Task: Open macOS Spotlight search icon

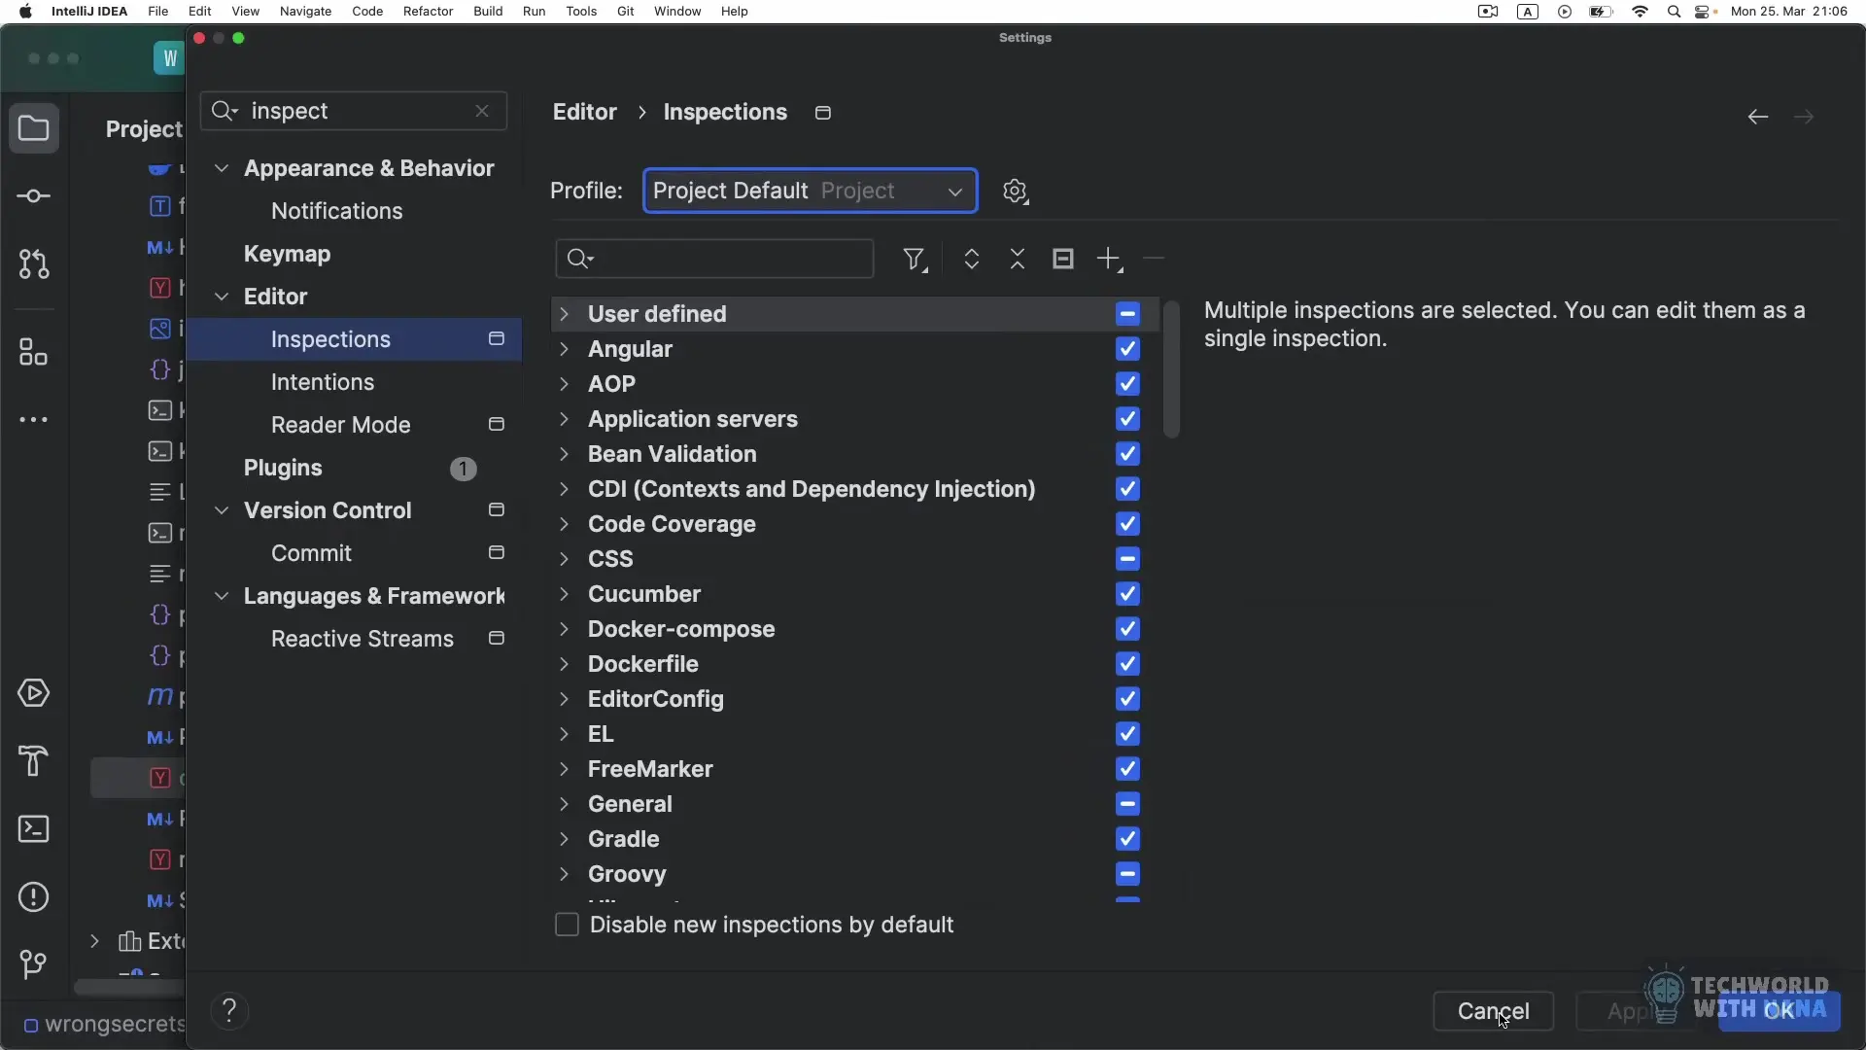Action: [x=1674, y=12]
